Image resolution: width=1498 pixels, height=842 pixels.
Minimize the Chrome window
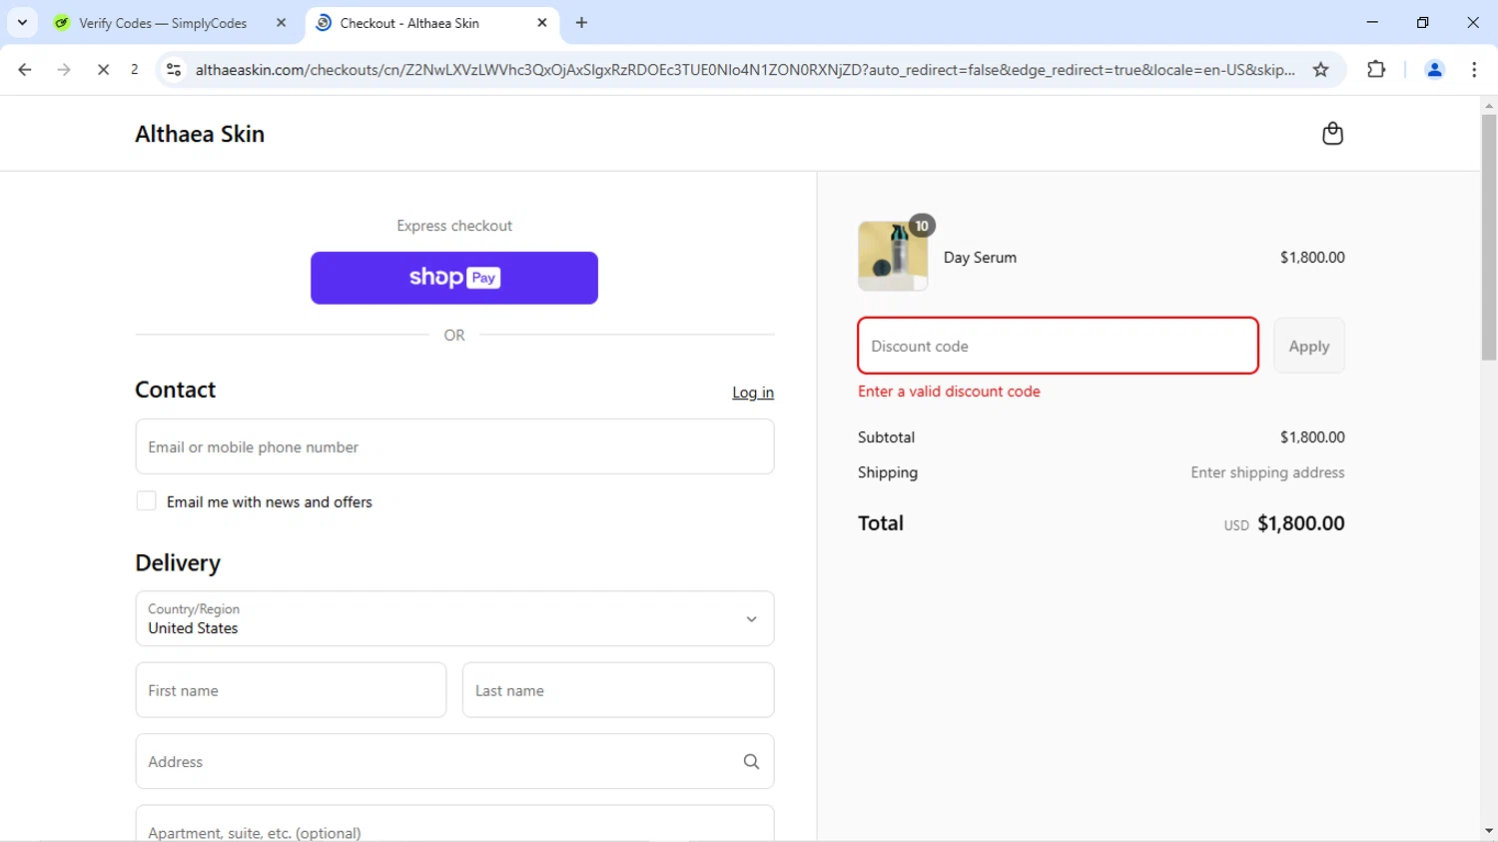coord(1372,22)
